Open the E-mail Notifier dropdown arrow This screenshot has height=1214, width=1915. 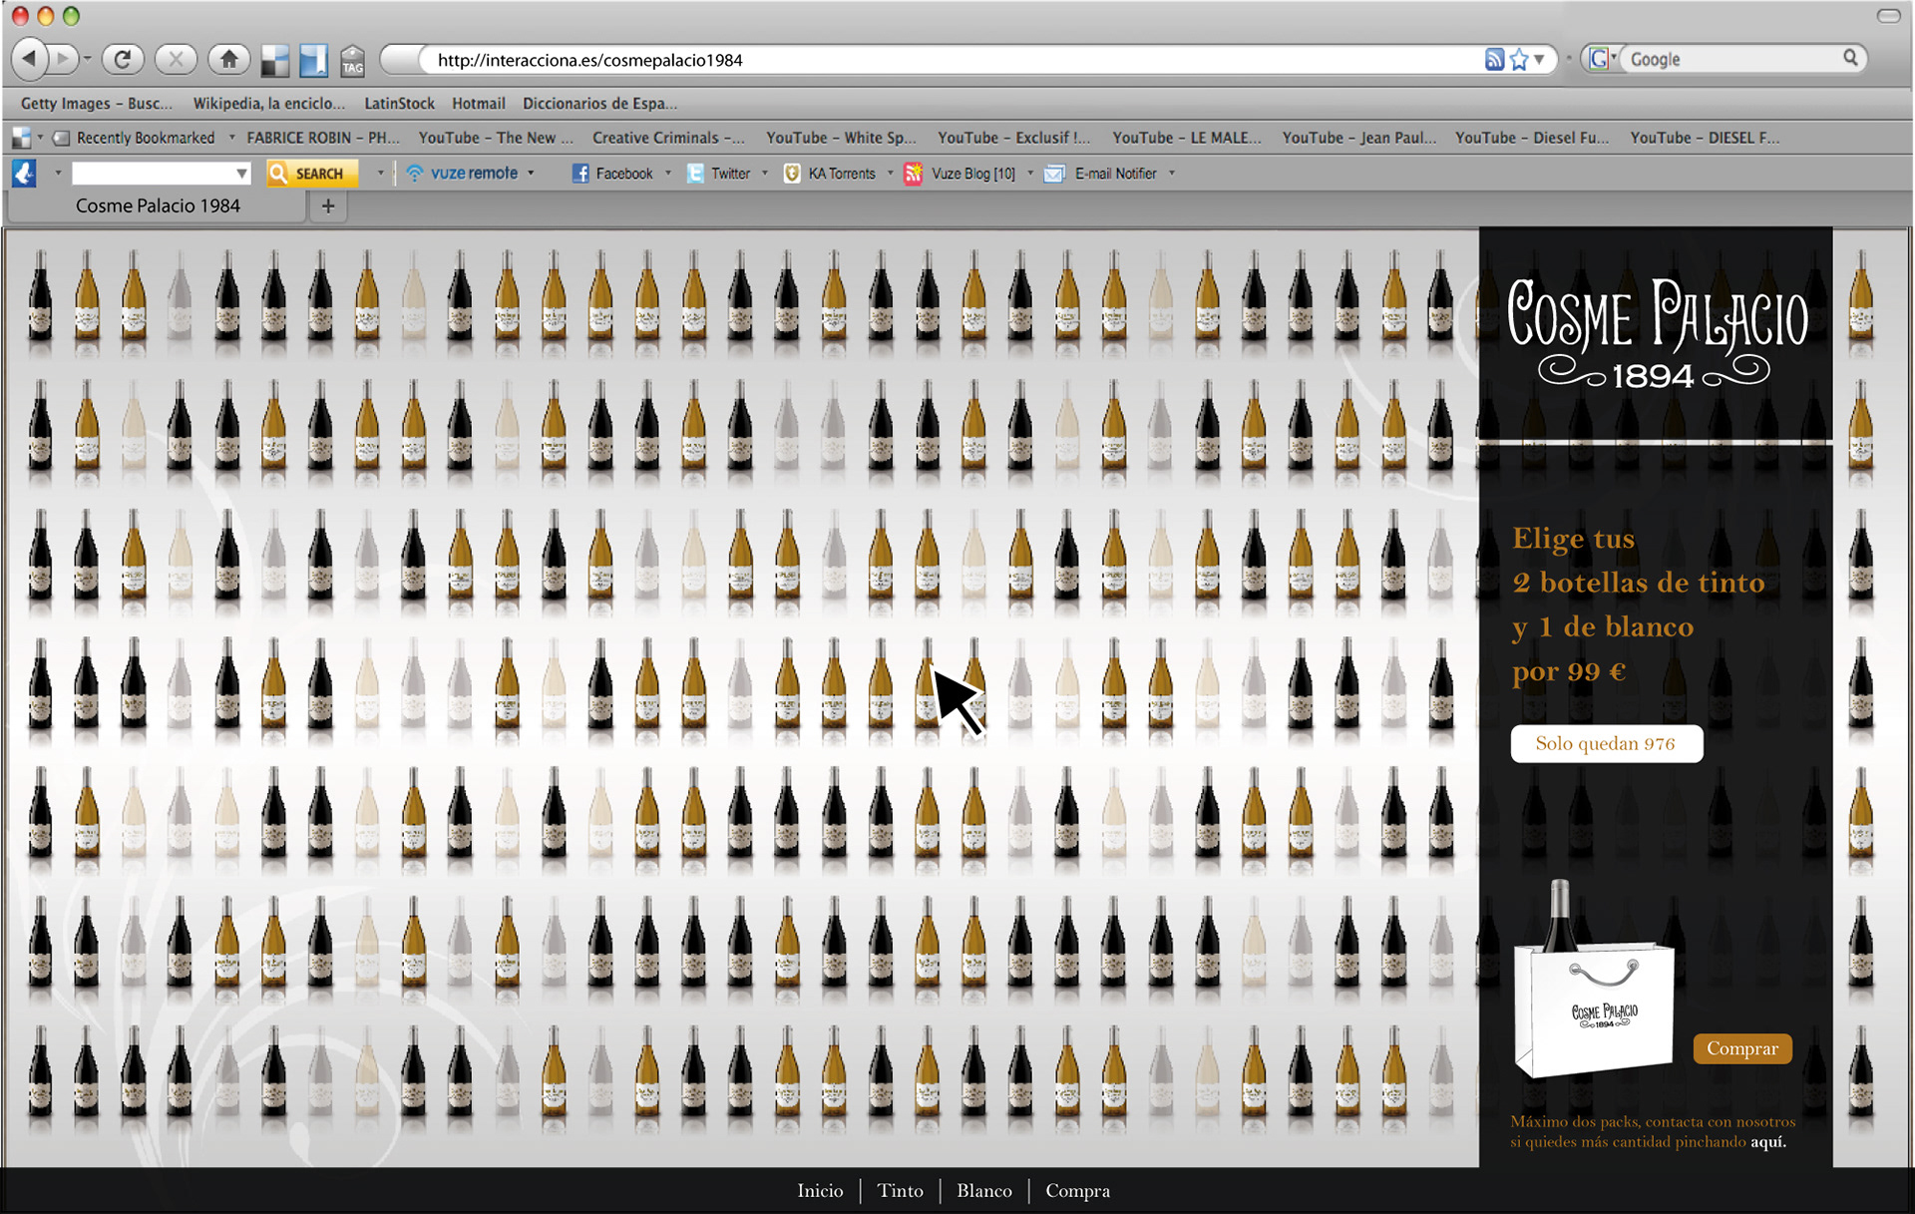pyautogui.click(x=1171, y=174)
